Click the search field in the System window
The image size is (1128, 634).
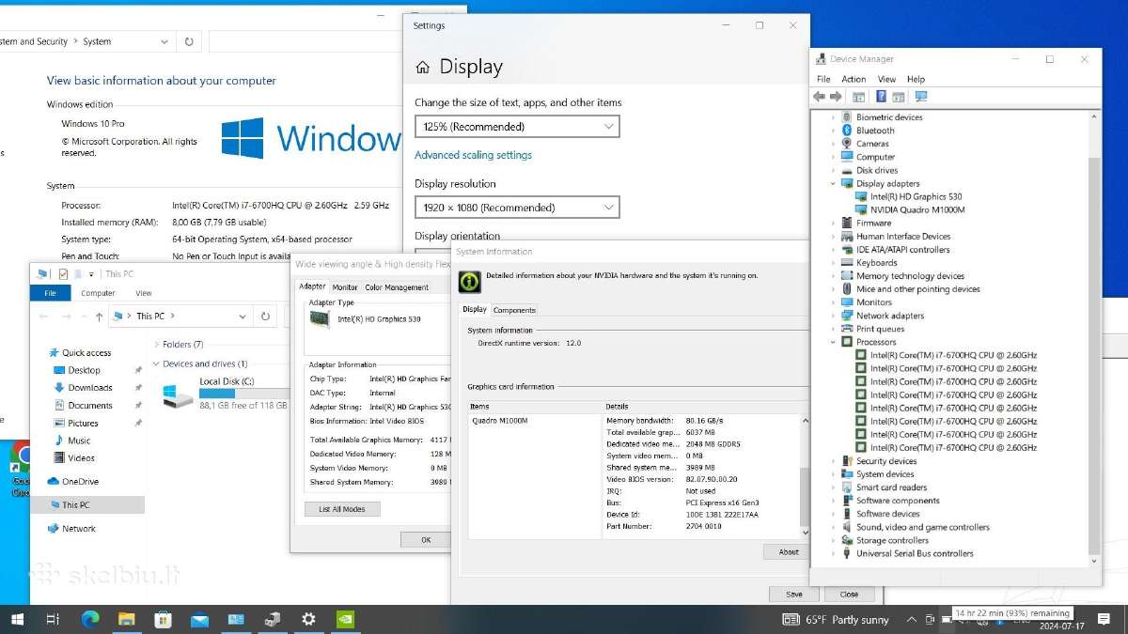coord(305,41)
